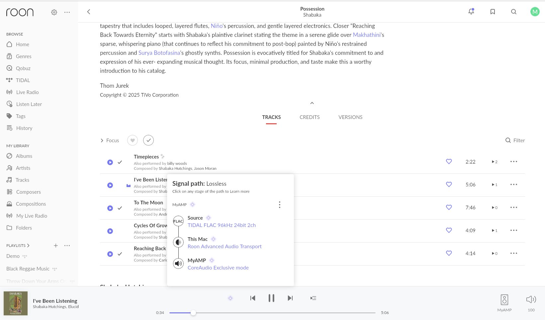Expand the Focus options
545x320 pixels.
pyautogui.click(x=110, y=141)
